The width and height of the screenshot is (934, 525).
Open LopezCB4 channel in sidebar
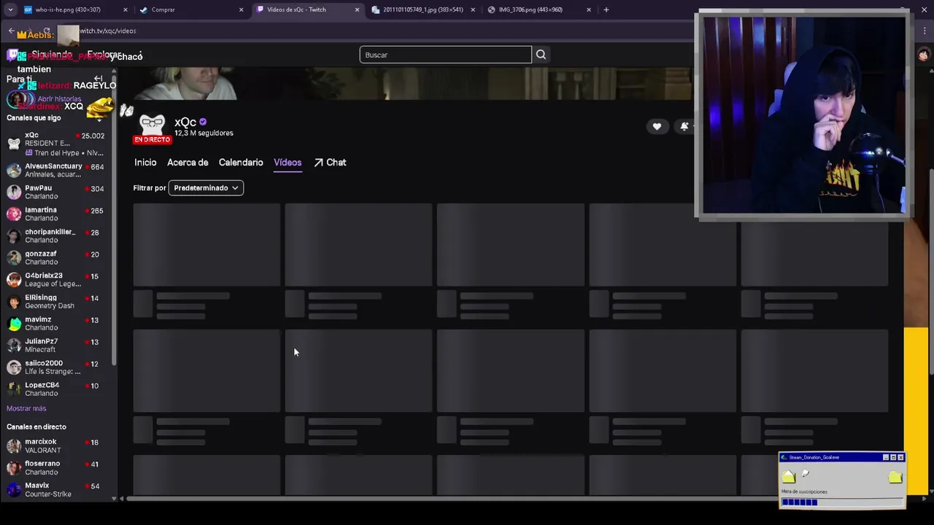click(x=56, y=389)
